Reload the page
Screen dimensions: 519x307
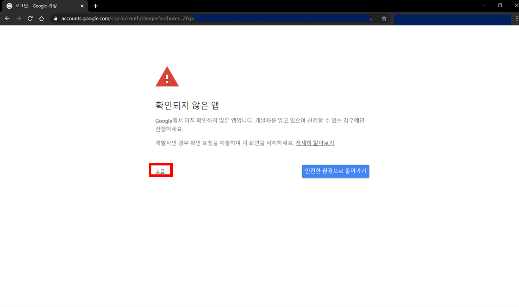[30, 19]
